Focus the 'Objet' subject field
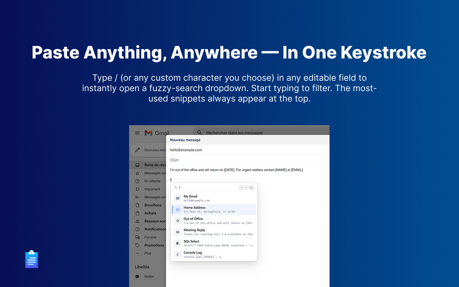This screenshot has height=287, width=459. pyautogui.click(x=248, y=160)
